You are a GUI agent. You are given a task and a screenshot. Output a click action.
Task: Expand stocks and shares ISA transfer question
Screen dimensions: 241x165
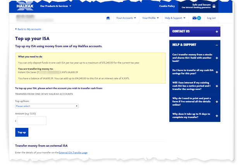pos(217,58)
